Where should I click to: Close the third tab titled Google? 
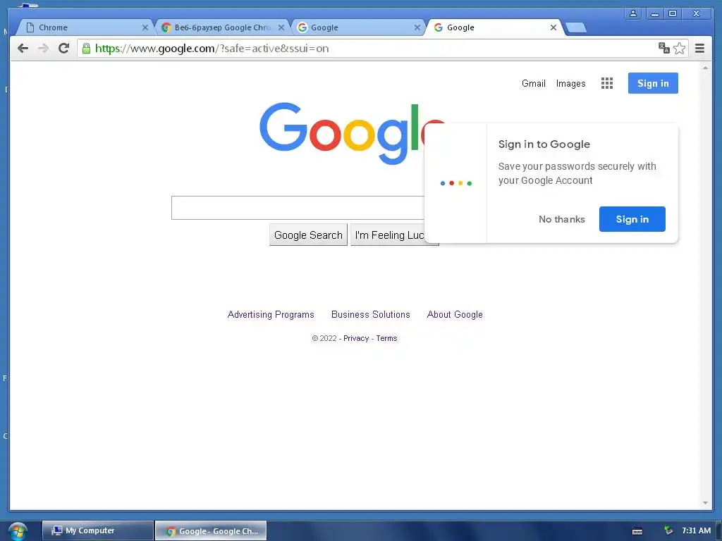(417, 27)
